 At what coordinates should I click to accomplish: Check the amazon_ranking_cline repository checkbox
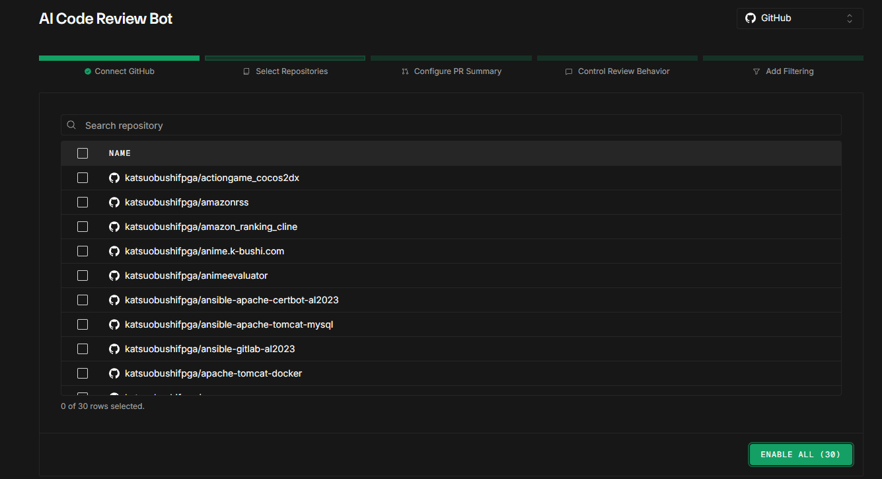point(83,227)
